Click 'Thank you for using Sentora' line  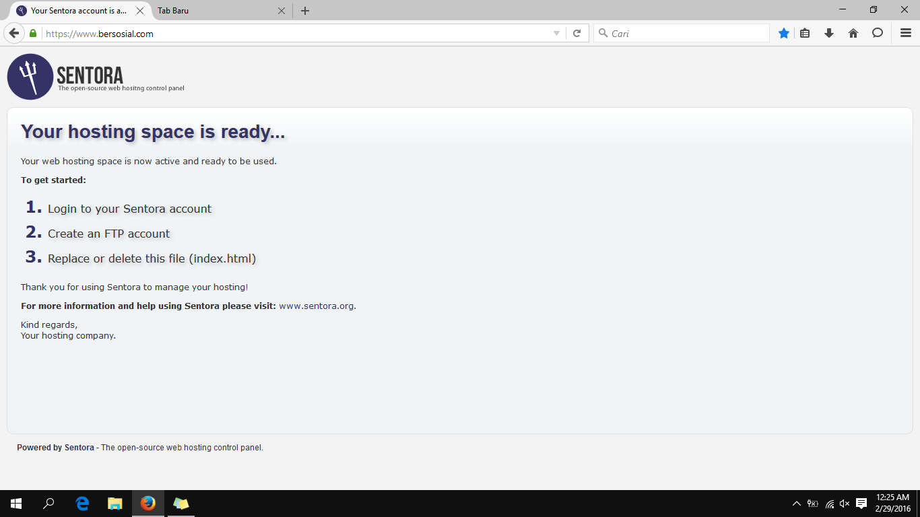pyautogui.click(x=134, y=287)
